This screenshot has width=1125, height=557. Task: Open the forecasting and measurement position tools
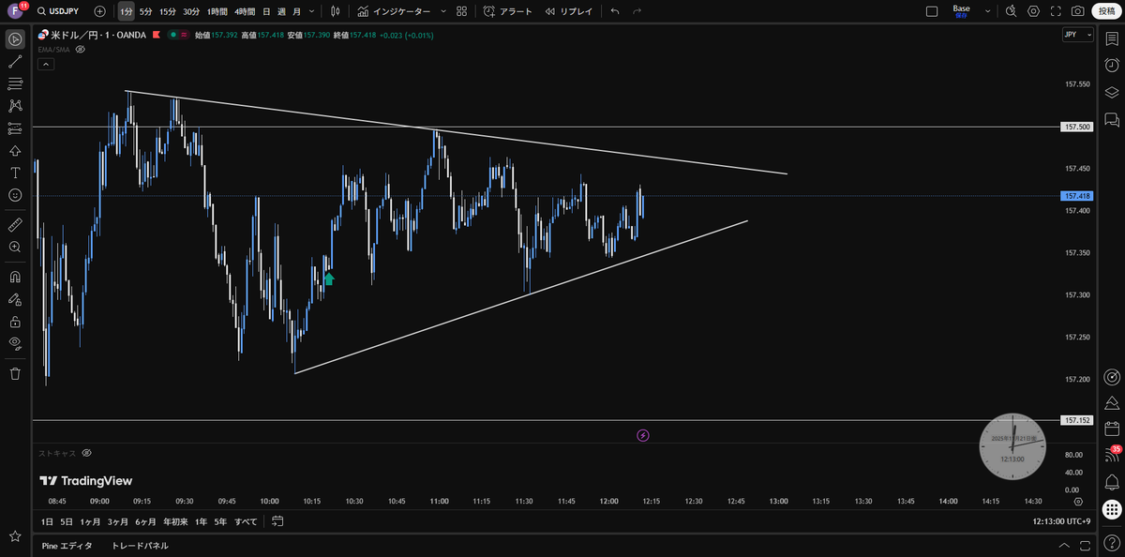pos(15,128)
